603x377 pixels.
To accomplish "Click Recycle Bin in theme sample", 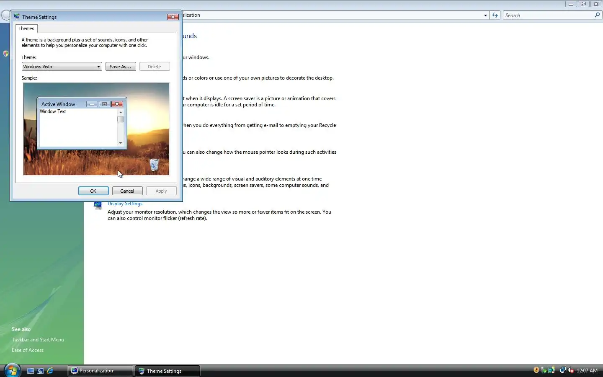I will click(154, 165).
